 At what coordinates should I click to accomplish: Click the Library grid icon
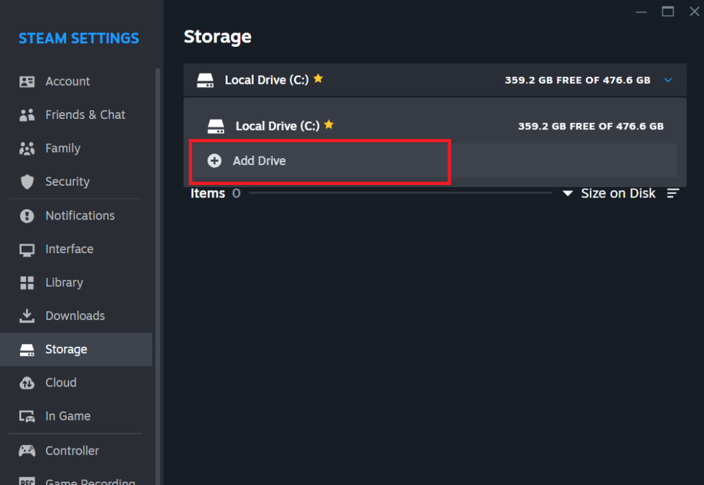(27, 283)
